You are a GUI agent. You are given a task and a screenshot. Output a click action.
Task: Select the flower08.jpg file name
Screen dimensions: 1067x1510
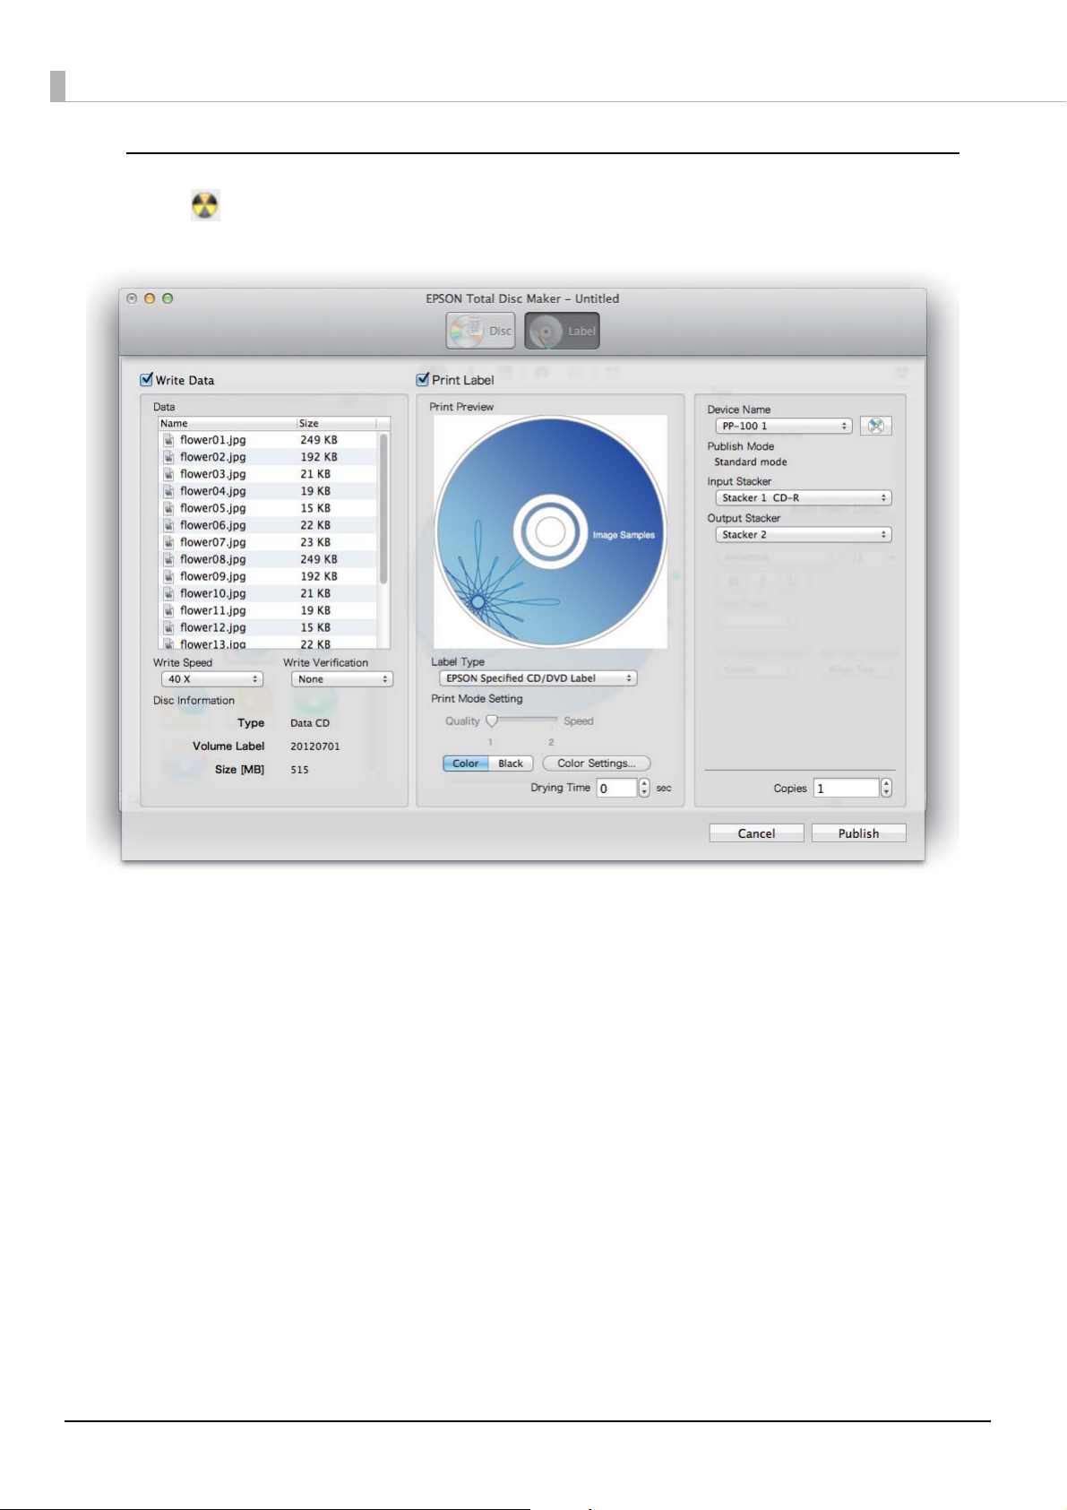click(x=212, y=559)
